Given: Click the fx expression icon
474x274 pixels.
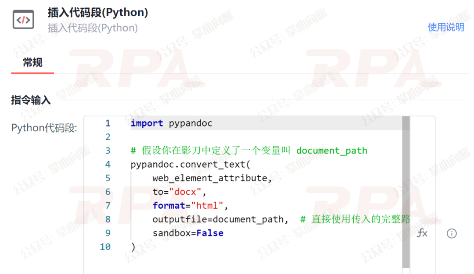Looking at the screenshot, I should 422,233.
